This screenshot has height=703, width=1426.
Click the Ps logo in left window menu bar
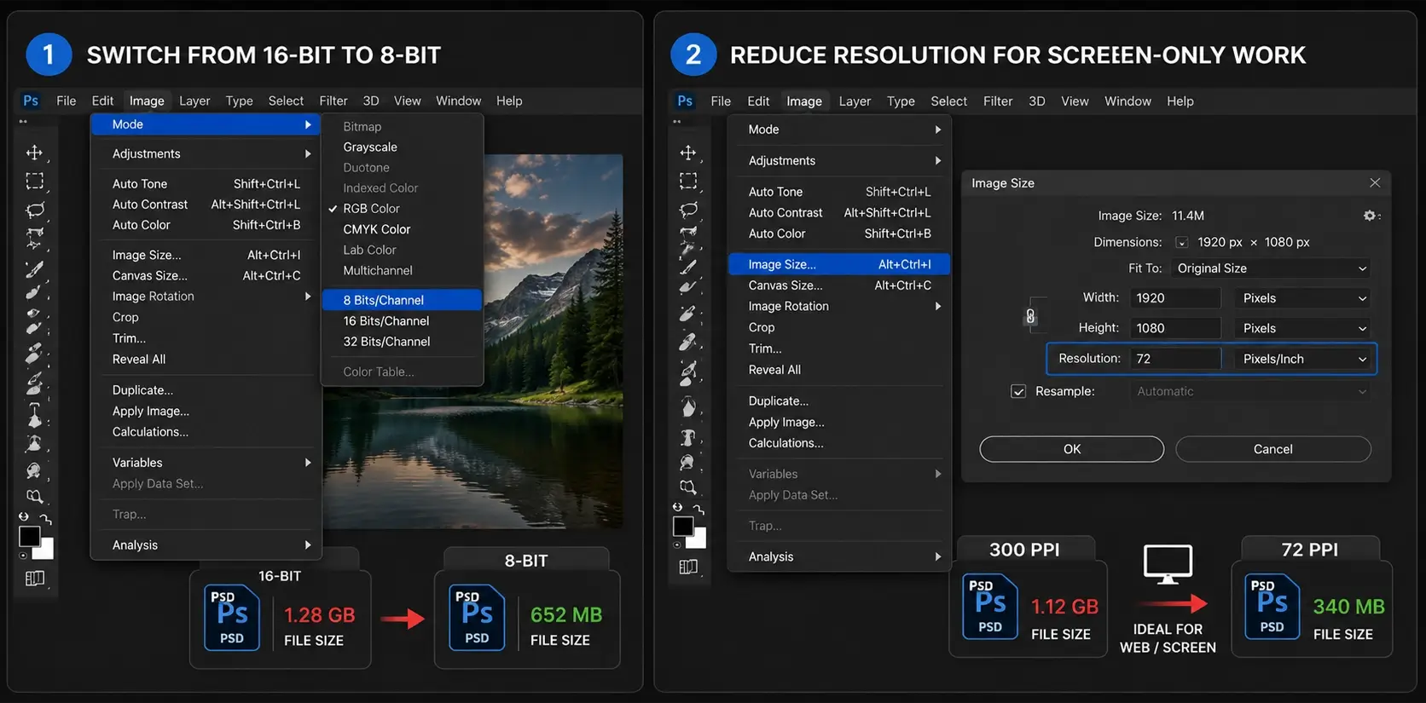(31, 101)
